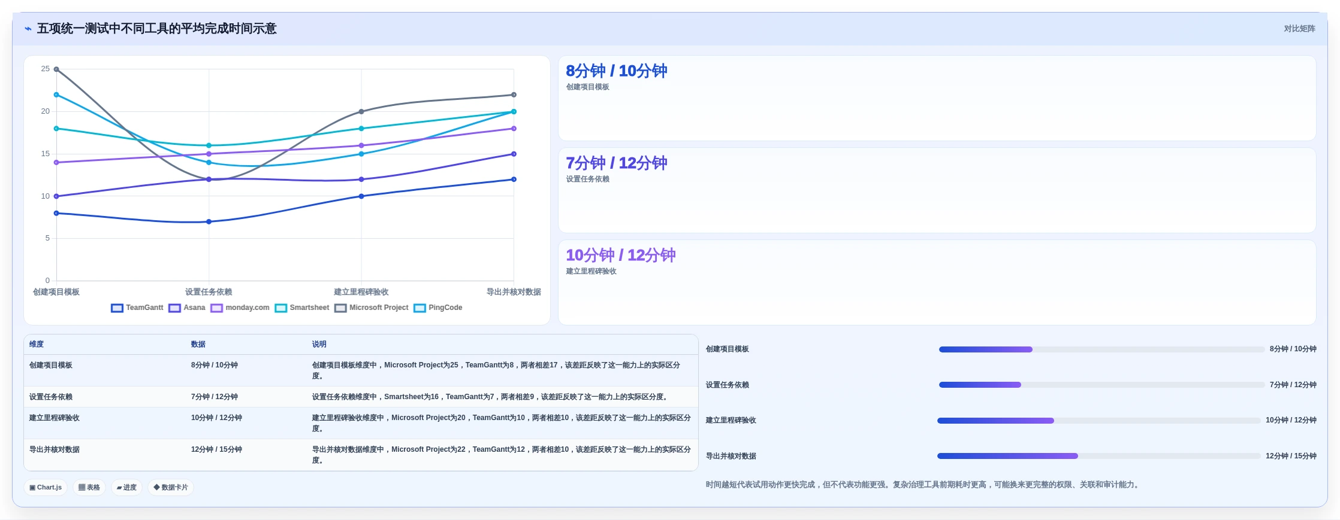Click the 数据 column header
This screenshot has width=1340, height=520.
coord(198,344)
